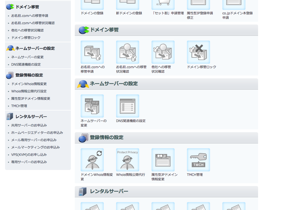The image size is (289, 210).
Task: Click the ネームサーバーの変更 icon tile
Action: click(92, 106)
